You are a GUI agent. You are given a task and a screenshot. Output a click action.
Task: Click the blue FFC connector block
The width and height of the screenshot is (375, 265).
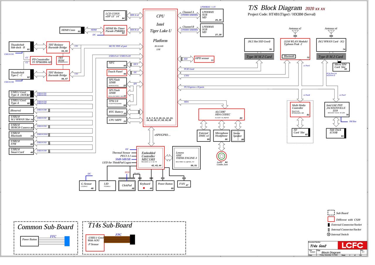[67, 241]
